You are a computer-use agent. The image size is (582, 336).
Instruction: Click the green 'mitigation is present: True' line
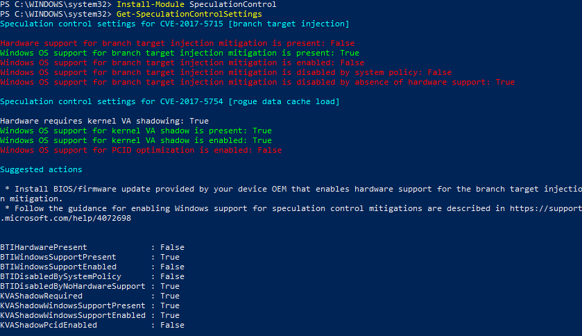point(180,53)
